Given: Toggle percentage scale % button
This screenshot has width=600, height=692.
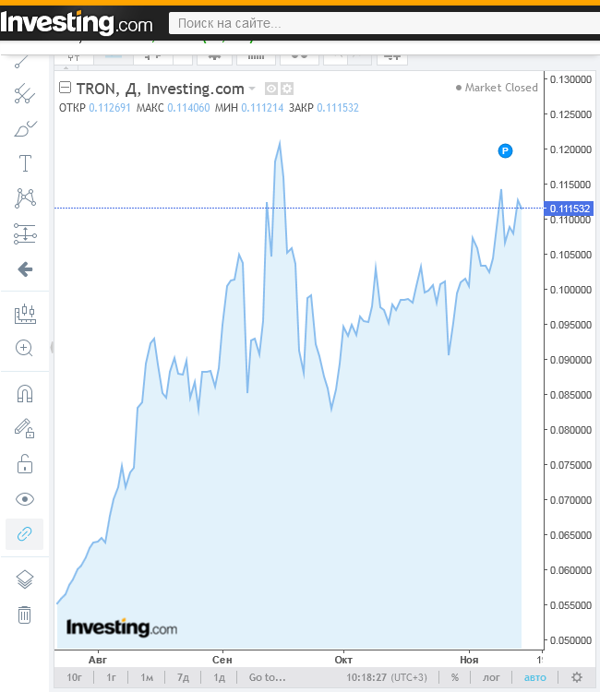Looking at the screenshot, I should tap(455, 677).
